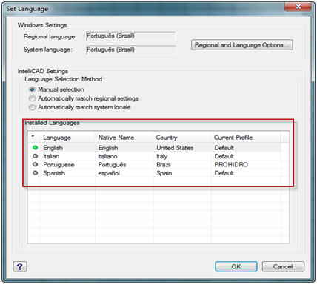317x284 pixels.
Task: Enable Automatically match regional settings
Action: pos(32,98)
